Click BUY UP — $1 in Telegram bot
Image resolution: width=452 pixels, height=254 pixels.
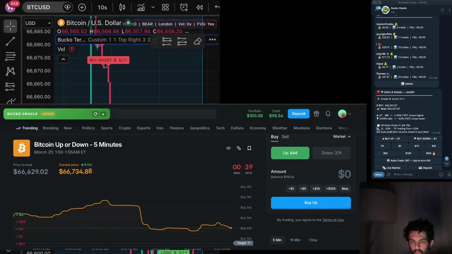click(x=391, y=139)
